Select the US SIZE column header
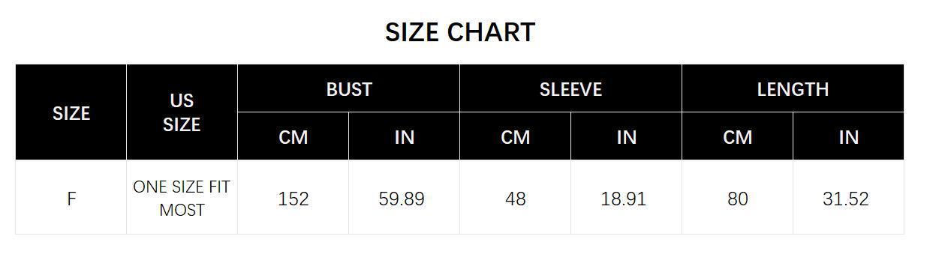The height and width of the screenshot is (272, 936). coord(182,112)
